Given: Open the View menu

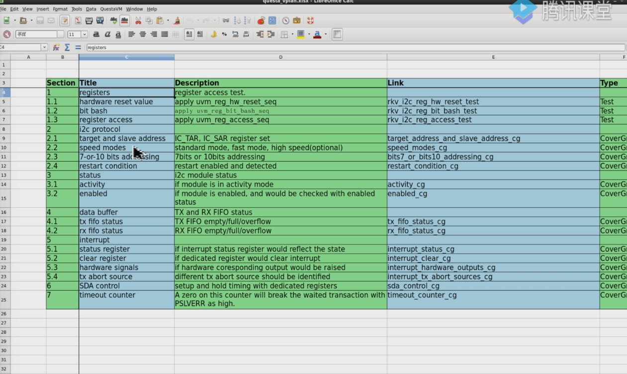Looking at the screenshot, I should 27,9.
